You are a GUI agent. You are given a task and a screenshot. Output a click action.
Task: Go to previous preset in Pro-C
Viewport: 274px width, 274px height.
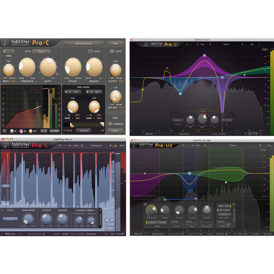point(65,43)
